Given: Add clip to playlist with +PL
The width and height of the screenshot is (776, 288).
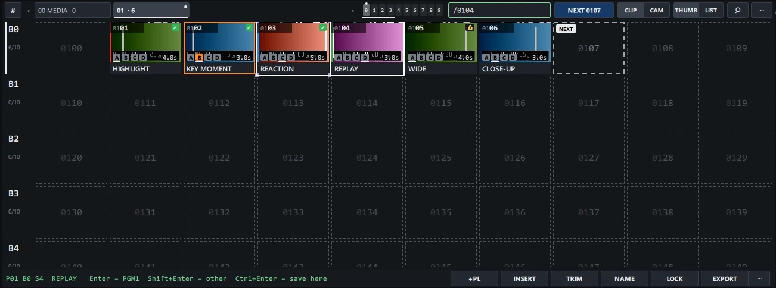Looking at the screenshot, I should click(474, 278).
